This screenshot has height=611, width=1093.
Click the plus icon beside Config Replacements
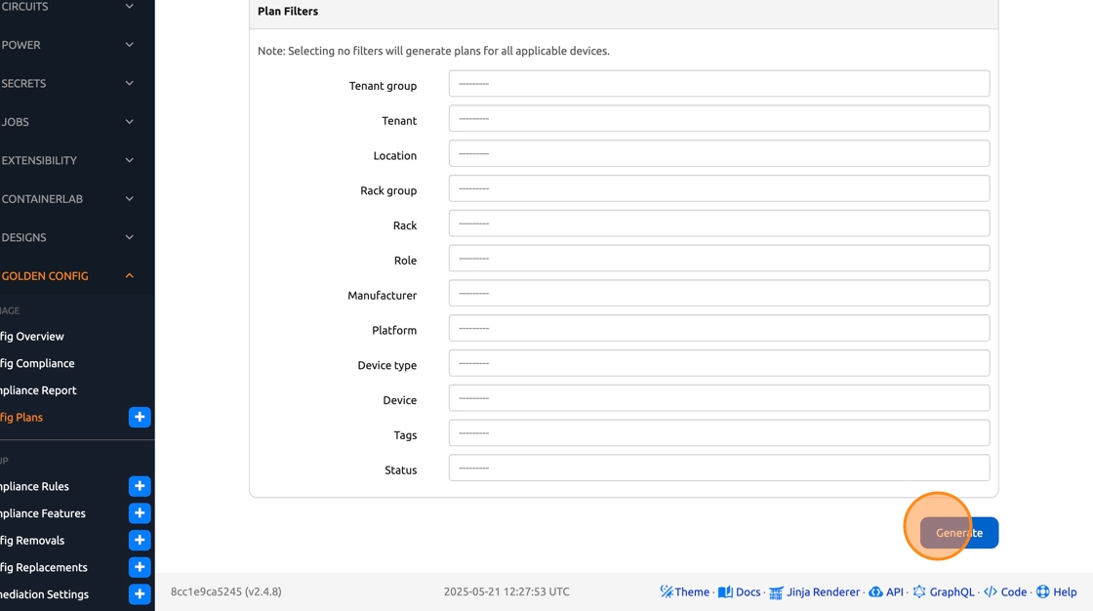click(140, 567)
